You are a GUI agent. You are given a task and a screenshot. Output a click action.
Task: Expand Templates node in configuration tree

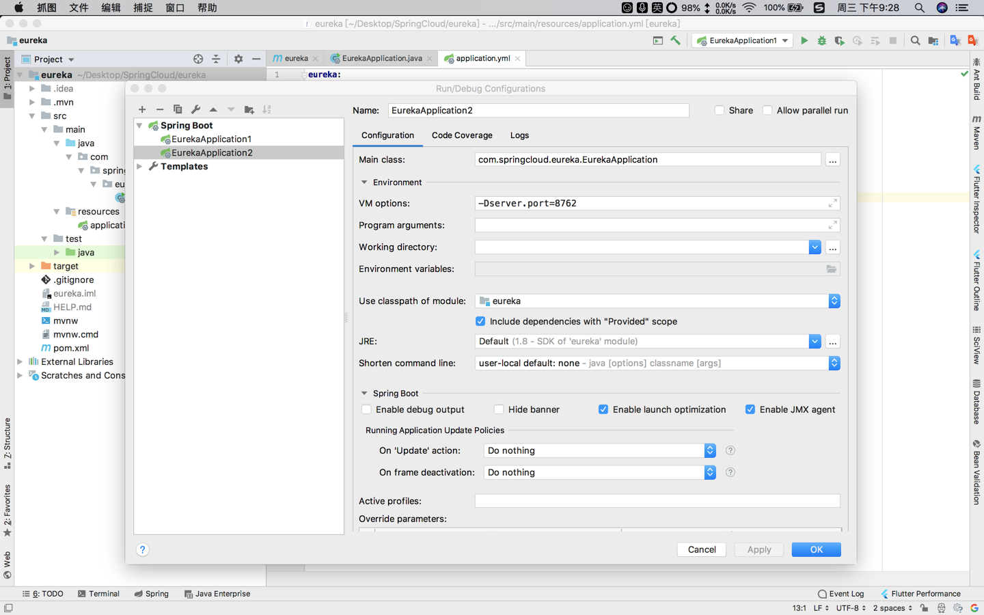click(x=139, y=166)
